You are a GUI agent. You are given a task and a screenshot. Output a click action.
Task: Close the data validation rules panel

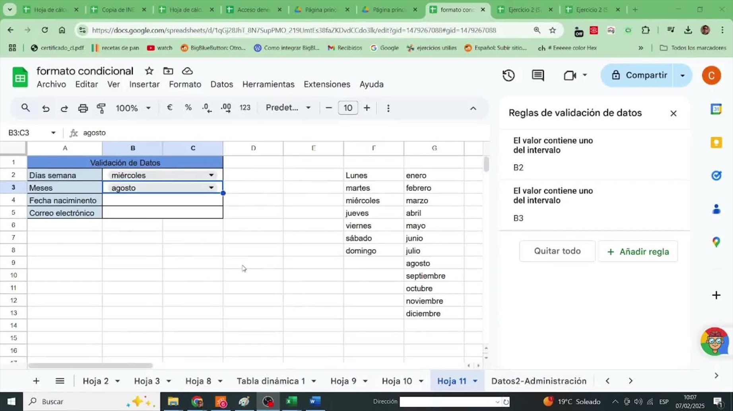(673, 113)
